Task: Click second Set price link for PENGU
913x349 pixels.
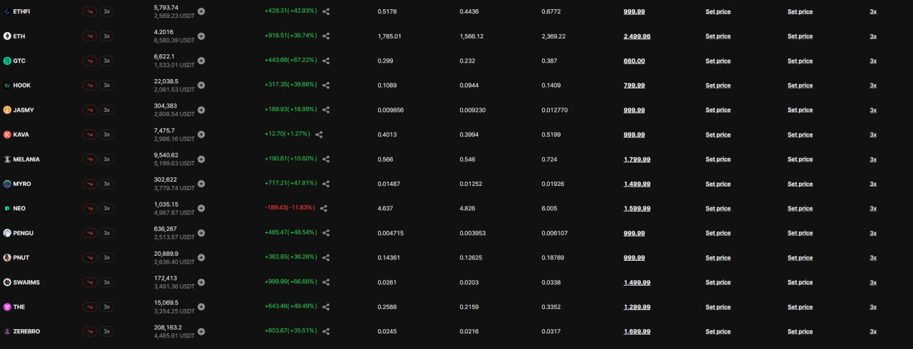Action: coord(800,233)
